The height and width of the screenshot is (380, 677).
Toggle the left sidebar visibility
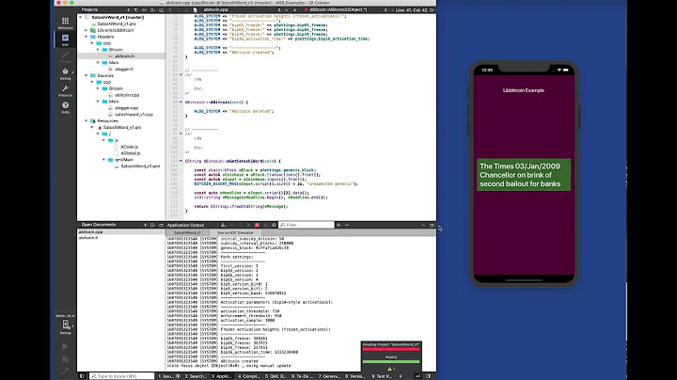click(82, 376)
